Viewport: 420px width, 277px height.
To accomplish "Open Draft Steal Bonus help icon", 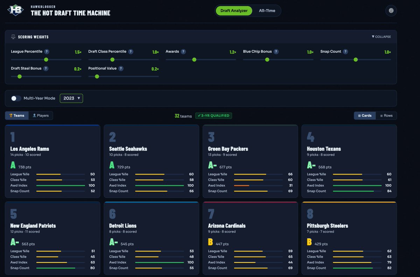I will click(46, 69).
